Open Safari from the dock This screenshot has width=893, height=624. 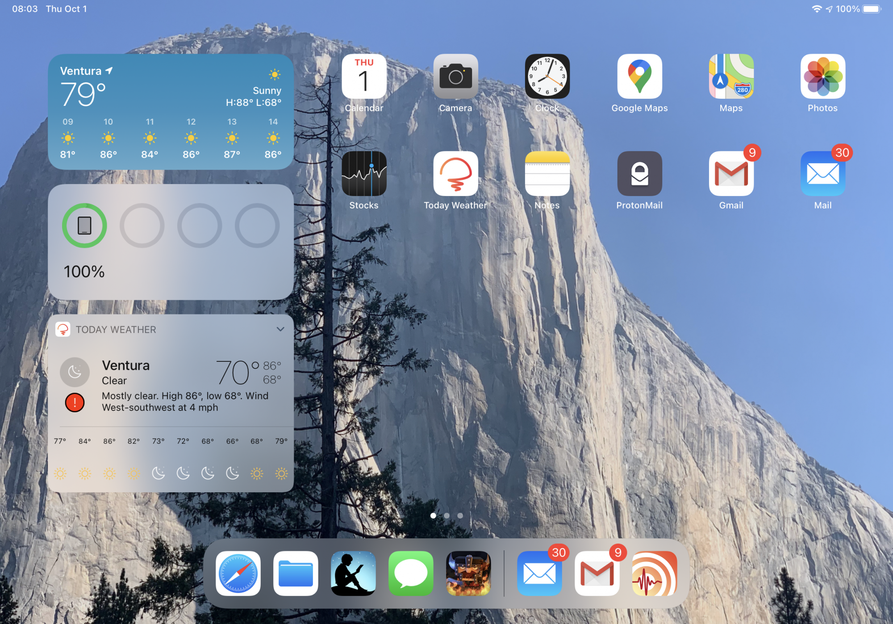click(x=238, y=573)
